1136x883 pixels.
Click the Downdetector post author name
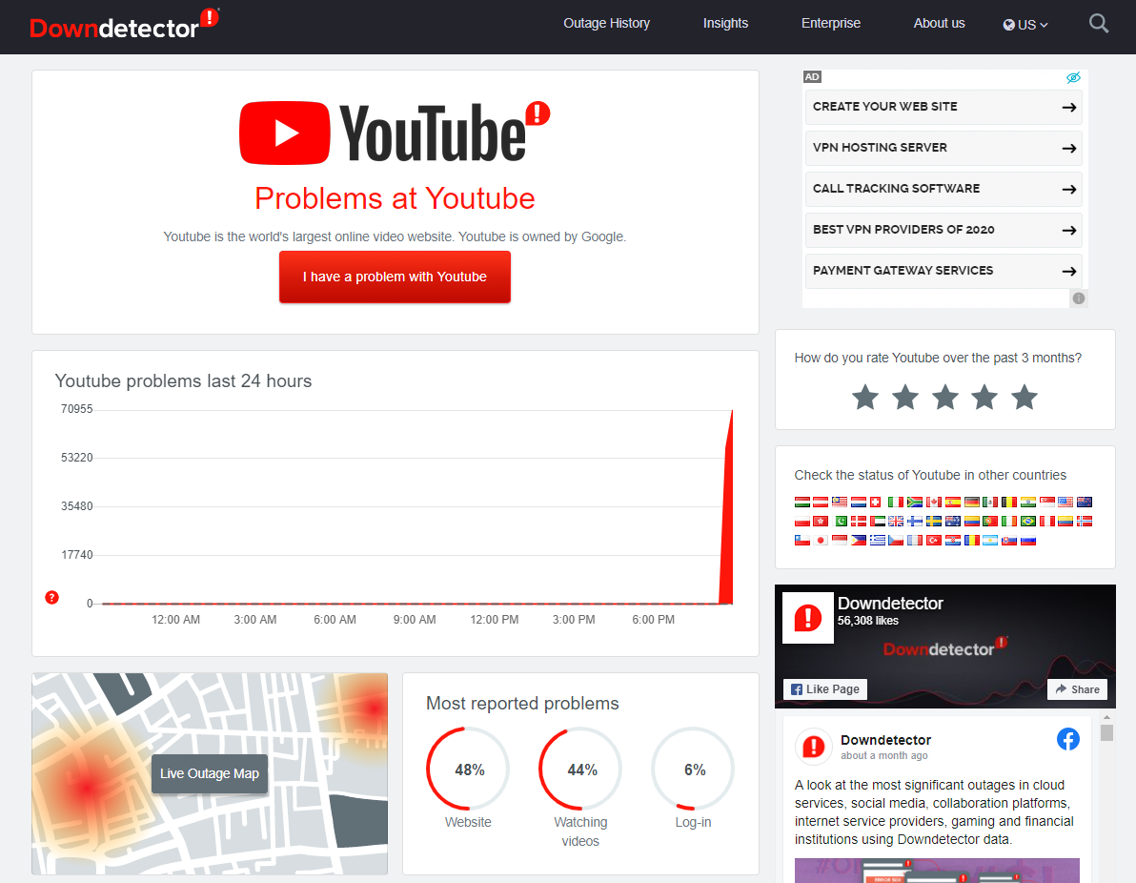point(885,740)
